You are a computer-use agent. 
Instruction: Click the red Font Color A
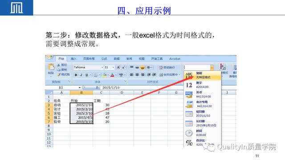(x=112, y=75)
